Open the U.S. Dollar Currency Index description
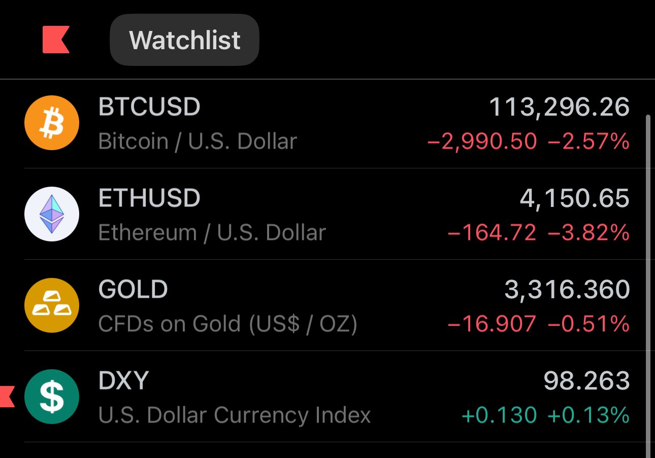The width and height of the screenshot is (655, 458). click(235, 415)
